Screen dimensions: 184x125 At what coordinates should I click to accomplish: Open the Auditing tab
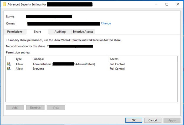pos(60,32)
